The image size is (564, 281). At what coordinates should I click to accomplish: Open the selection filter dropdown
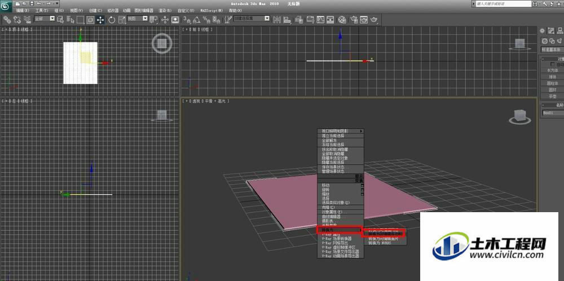[45, 19]
